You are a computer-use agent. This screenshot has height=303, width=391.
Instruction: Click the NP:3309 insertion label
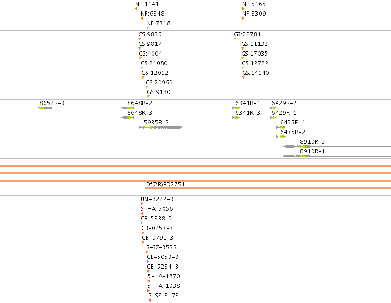point(254,14)
